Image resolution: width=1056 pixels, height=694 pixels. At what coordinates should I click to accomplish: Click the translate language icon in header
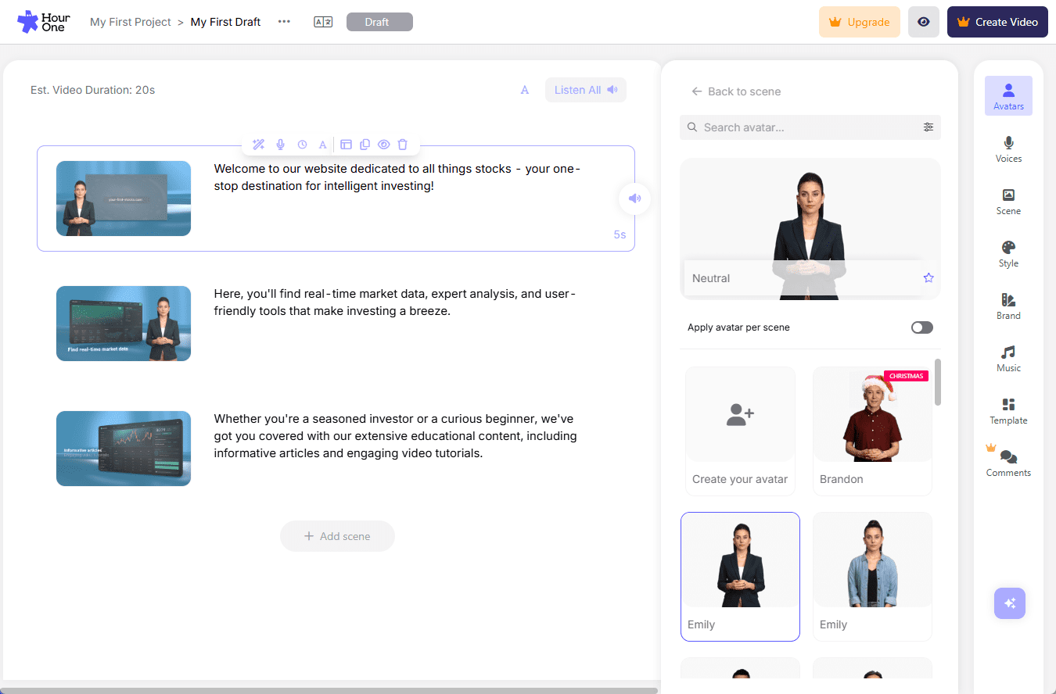[x=323, y=22]
